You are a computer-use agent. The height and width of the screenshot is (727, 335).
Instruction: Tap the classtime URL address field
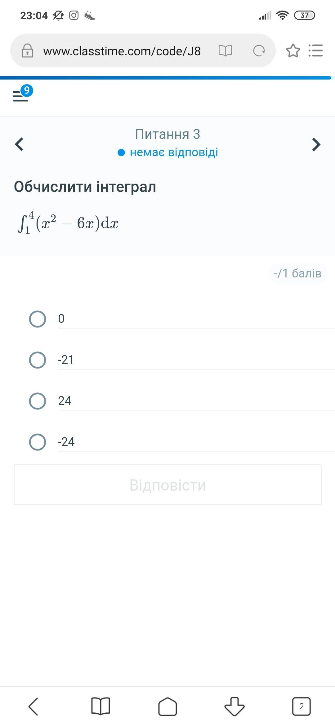[122, 51]
